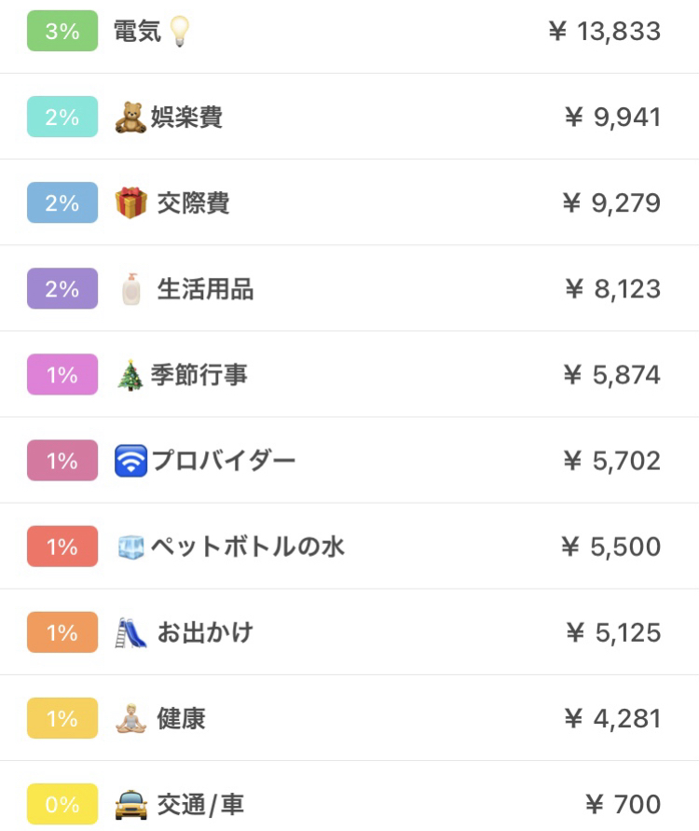Open the 娯楽費 category row
The width and height of the screenshot is (699, 831).
pyautogui.click(x=349, y=117)
